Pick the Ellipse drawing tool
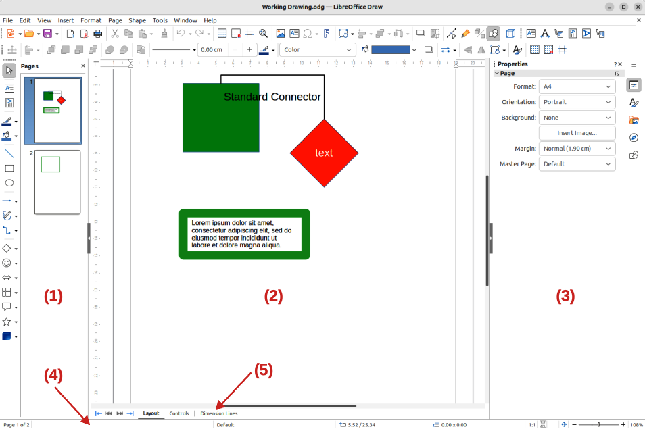 9,183
